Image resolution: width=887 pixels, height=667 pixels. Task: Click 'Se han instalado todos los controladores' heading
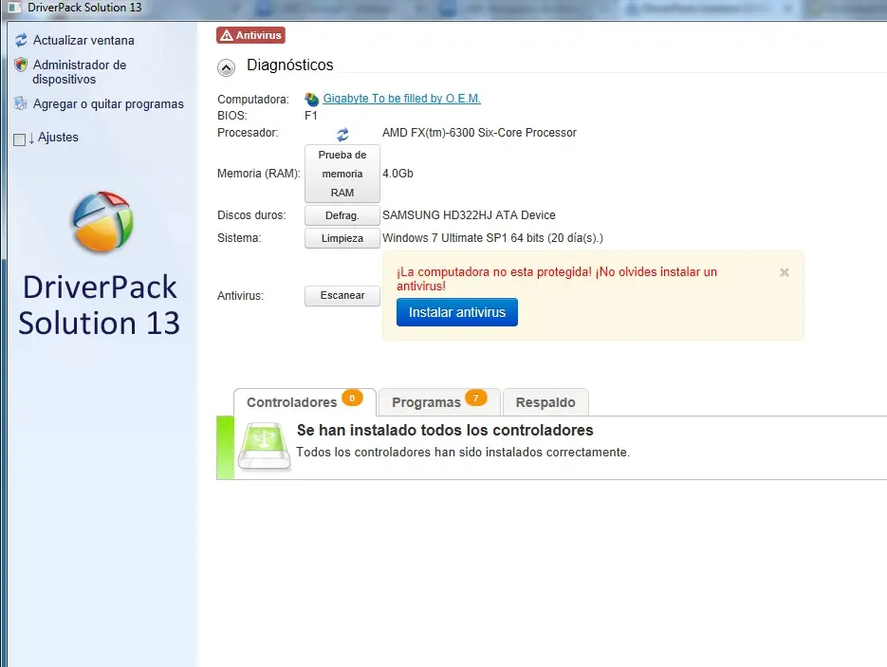point(445,430)
